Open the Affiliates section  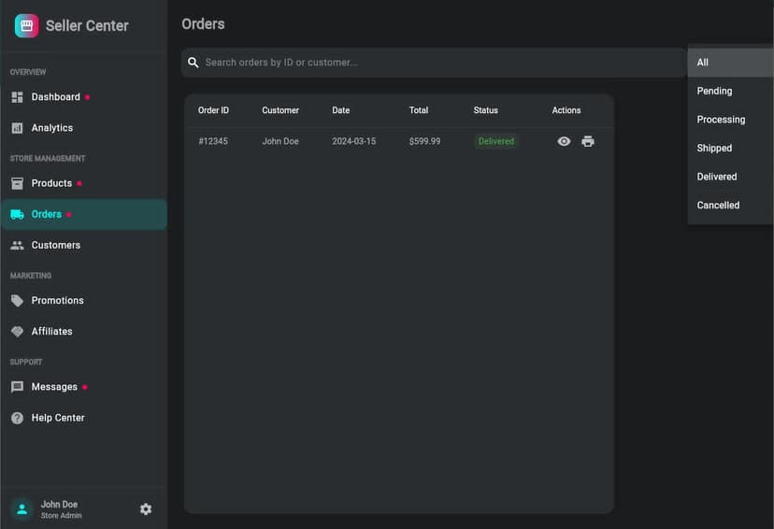51,331
